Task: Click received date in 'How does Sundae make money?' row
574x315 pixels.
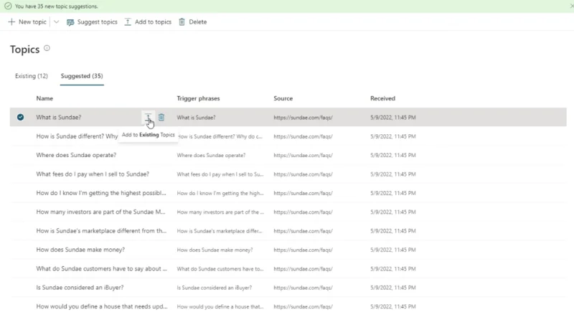Action: tap(392, 250)
